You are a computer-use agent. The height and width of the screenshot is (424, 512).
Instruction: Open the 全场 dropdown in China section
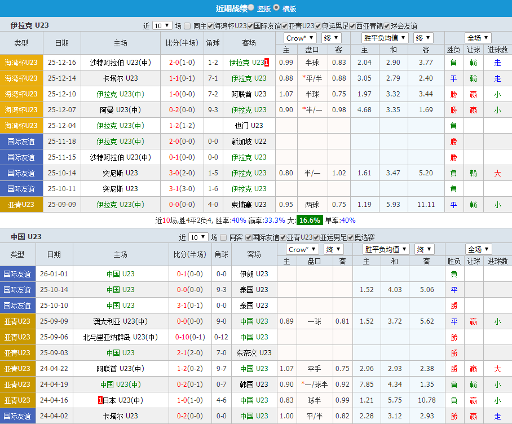pyautogui.click(x=478, y=249)
